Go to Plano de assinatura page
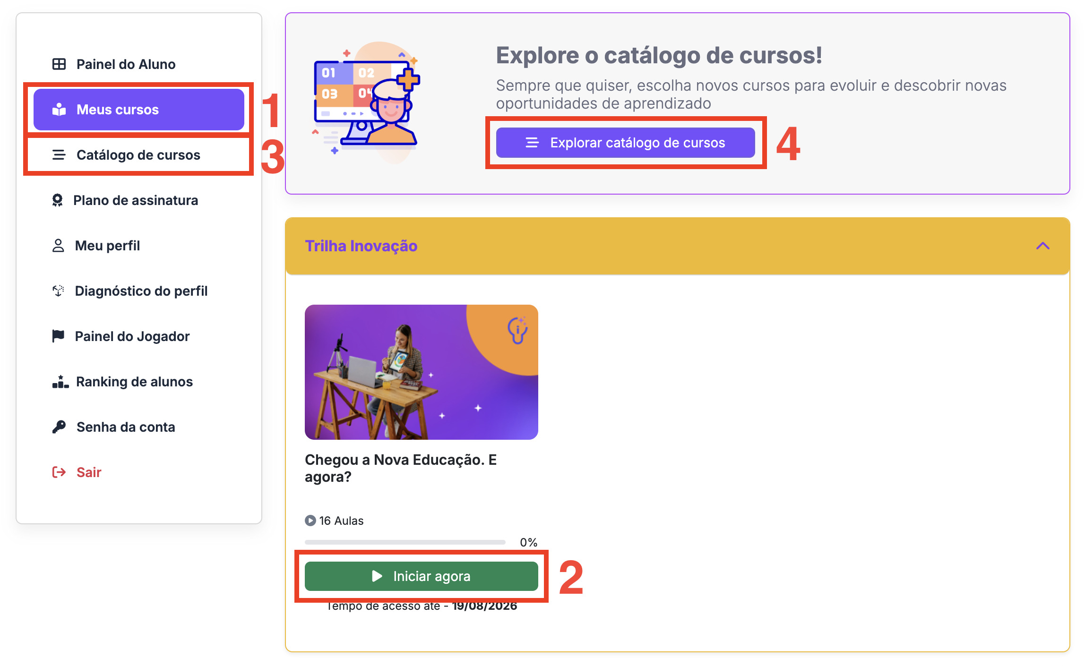The image size is (1085, 666). tap(135, 200)
